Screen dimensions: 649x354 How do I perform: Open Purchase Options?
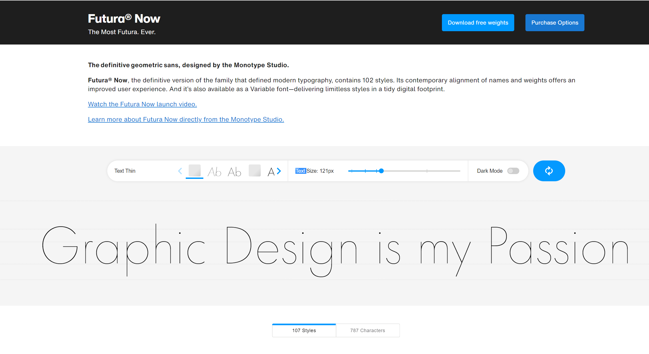point(555,23)
